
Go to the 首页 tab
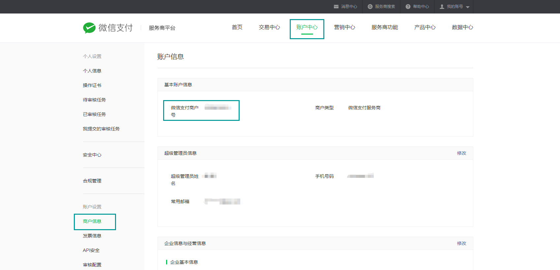coord(237,27)
